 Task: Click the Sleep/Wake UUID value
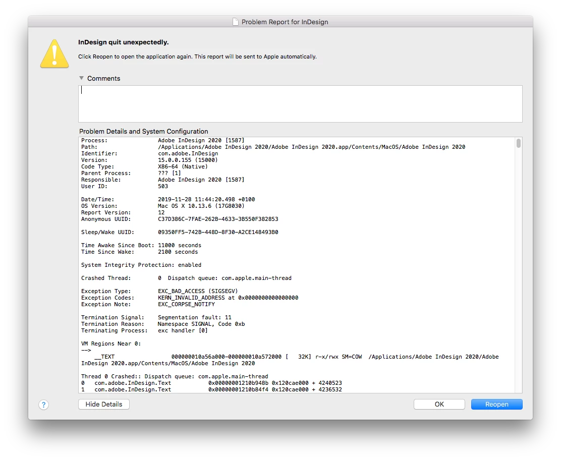click(218, 232)
